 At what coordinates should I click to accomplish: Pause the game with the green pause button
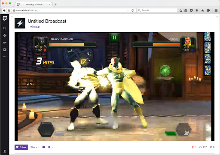[x=114, y=37]
